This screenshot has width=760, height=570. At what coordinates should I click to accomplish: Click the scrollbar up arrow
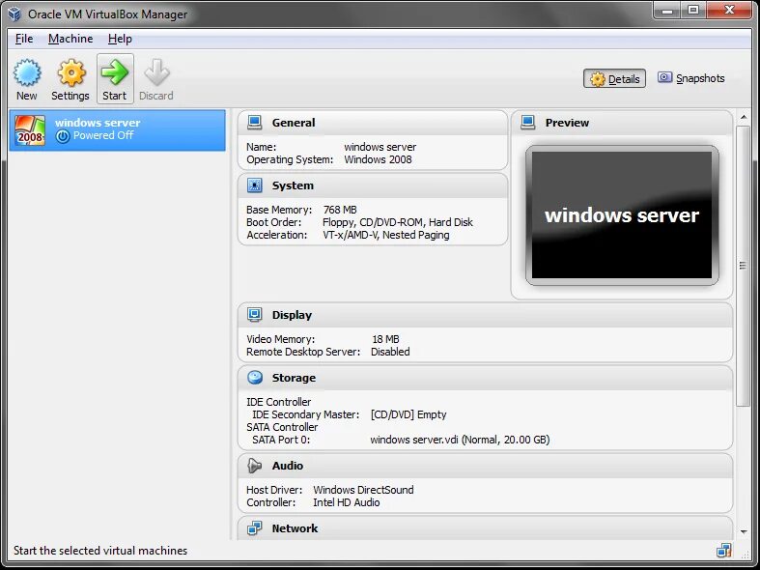point(743,117)
